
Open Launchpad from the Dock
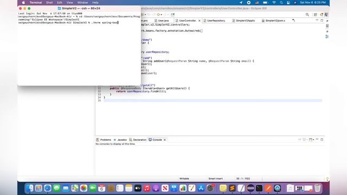click(38, 188)
